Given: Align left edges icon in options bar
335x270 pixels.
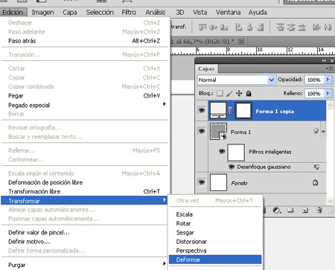Looking at the screenshot, I should coord(239,27).
